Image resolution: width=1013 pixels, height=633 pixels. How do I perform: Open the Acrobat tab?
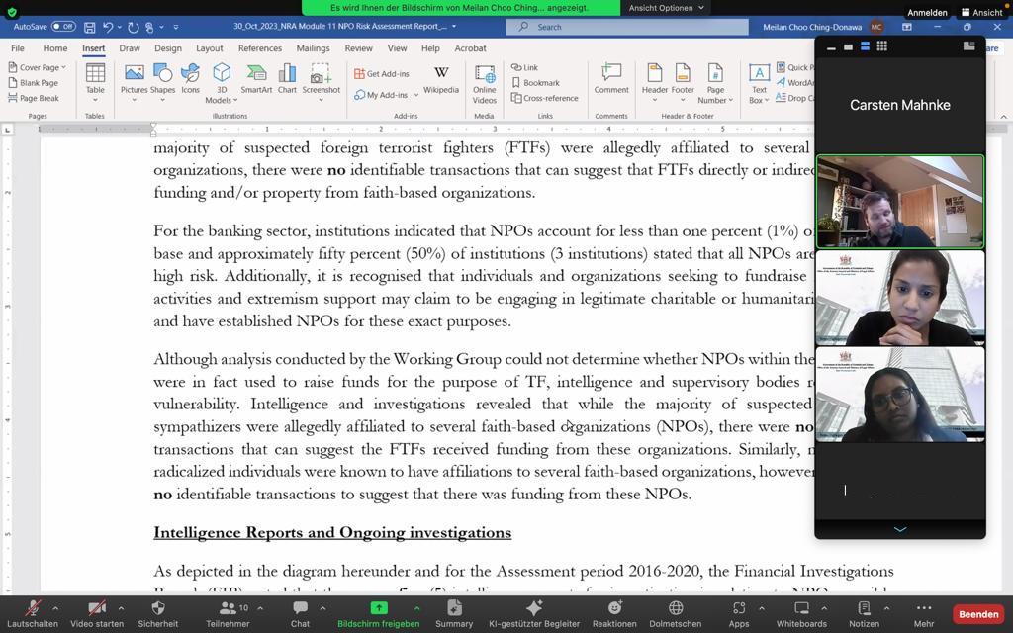point(470,48)
